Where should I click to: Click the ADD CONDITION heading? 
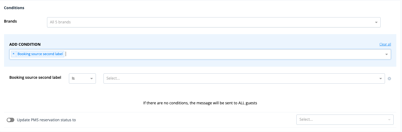(x=25, y=44)
